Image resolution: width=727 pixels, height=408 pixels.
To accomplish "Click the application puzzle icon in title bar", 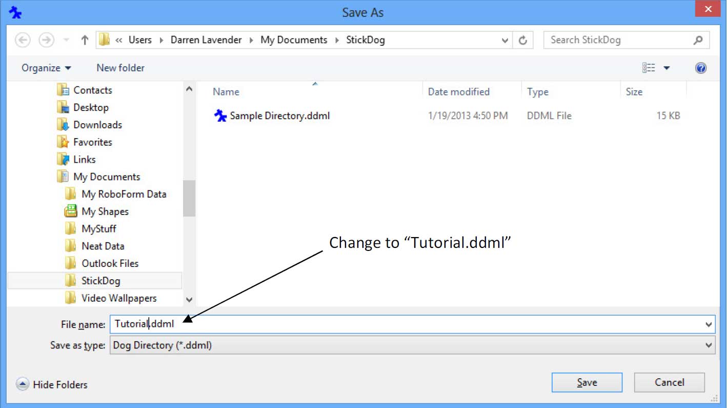I will (15, 11).
